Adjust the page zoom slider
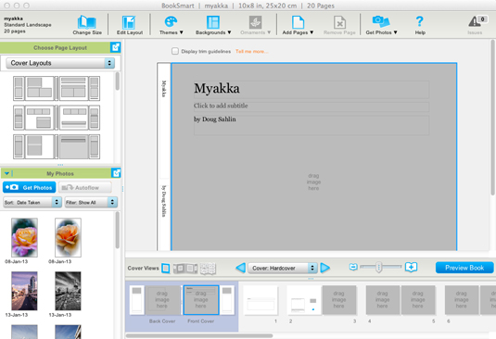 [x=379, y=268]
